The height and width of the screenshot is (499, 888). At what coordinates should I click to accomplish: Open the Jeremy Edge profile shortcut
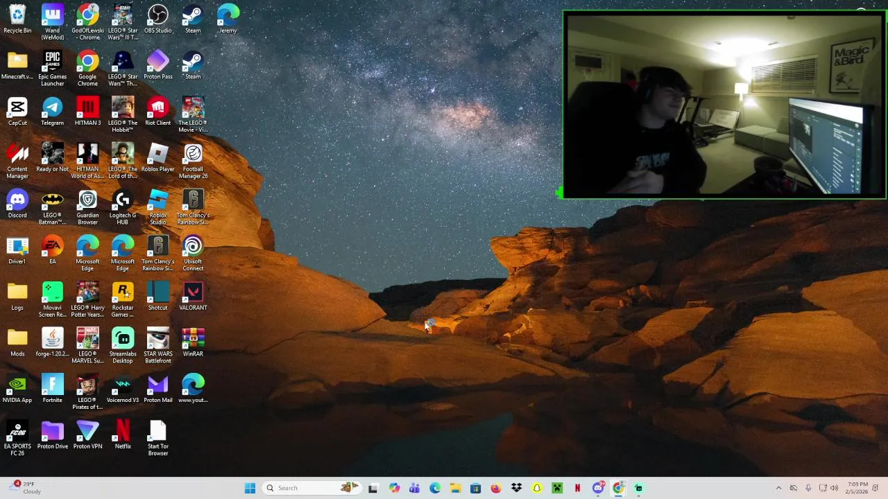pos(228,19)
